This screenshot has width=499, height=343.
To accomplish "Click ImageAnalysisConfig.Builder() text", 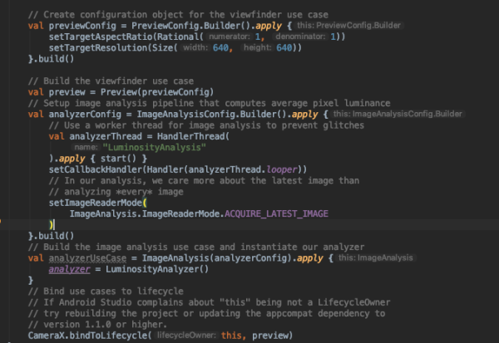I will (211, 115).
